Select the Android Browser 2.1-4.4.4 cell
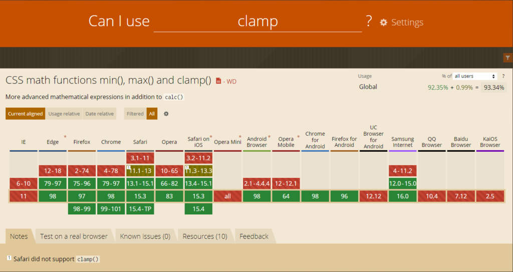513x272 pixels. [x=257, y=183]
